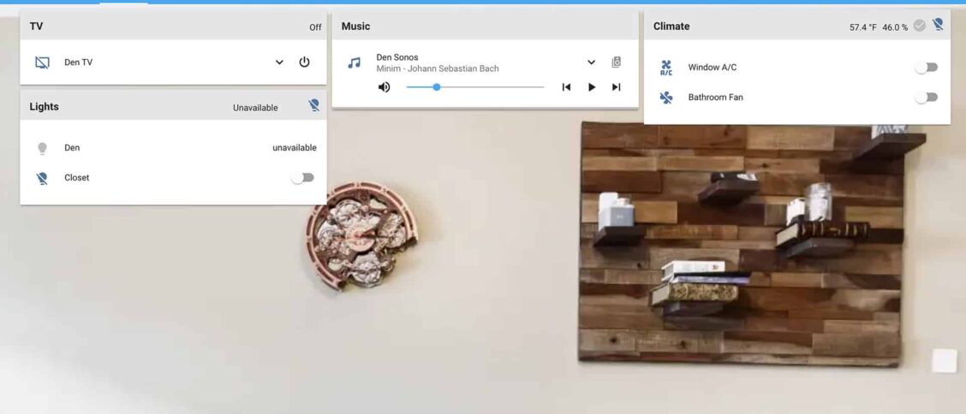Viewport: 966px width, 414px height.
Task: Click the Closet light-off icon
Action: coord(42,178)
